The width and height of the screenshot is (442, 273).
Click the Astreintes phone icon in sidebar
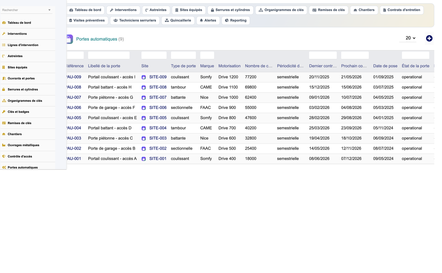click(4, 56)
